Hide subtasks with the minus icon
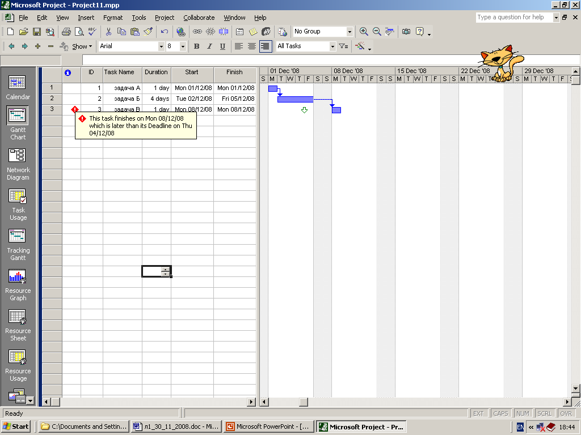 click(x=50, y=46)
